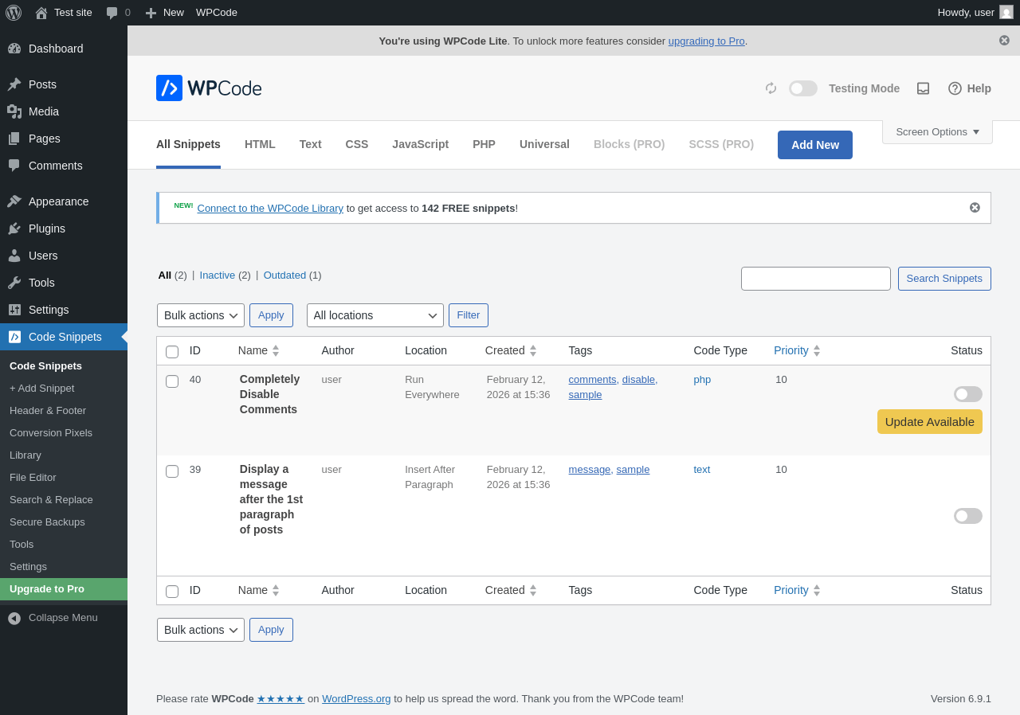Click the Collapse Menu arrow icon
This screenshot has width=1020, height=715.
tap(14, 618)
